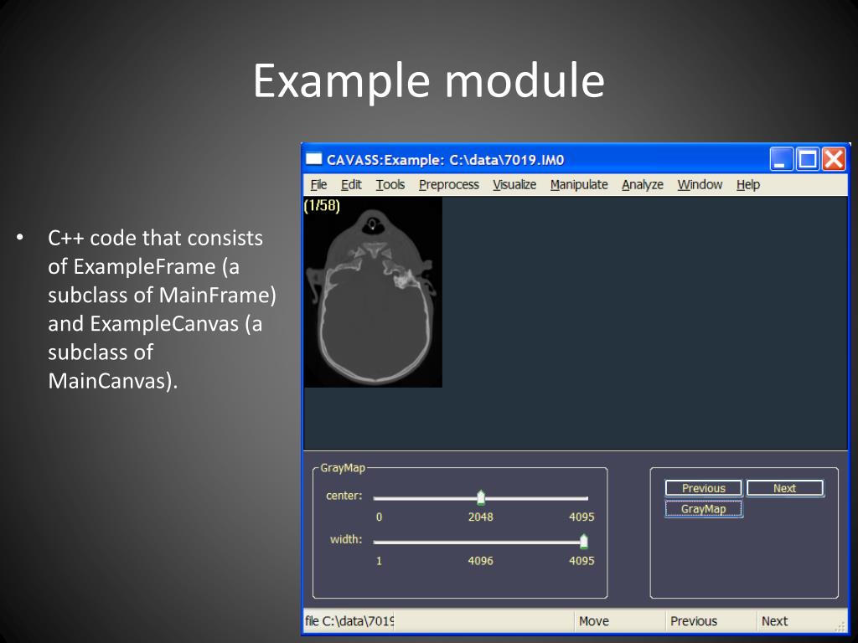Viewport: 858px width, 643px height.
Task: Click the GrayMap center slider thumb
Action: [480, 497]
